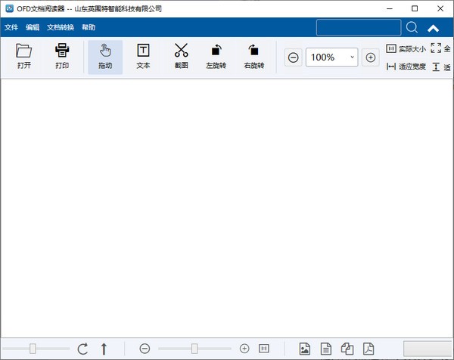The image size is (454, 360).
Task: Click the toolbar zoom out minus button
Action: pyautogui.click(x=293, y=57)
